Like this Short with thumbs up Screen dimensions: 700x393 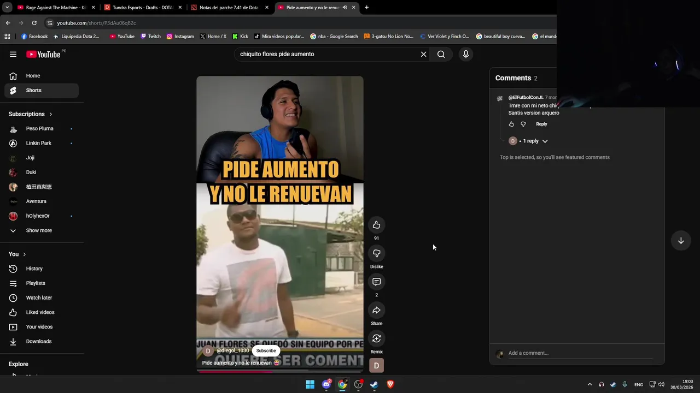[x=376, y=225]
